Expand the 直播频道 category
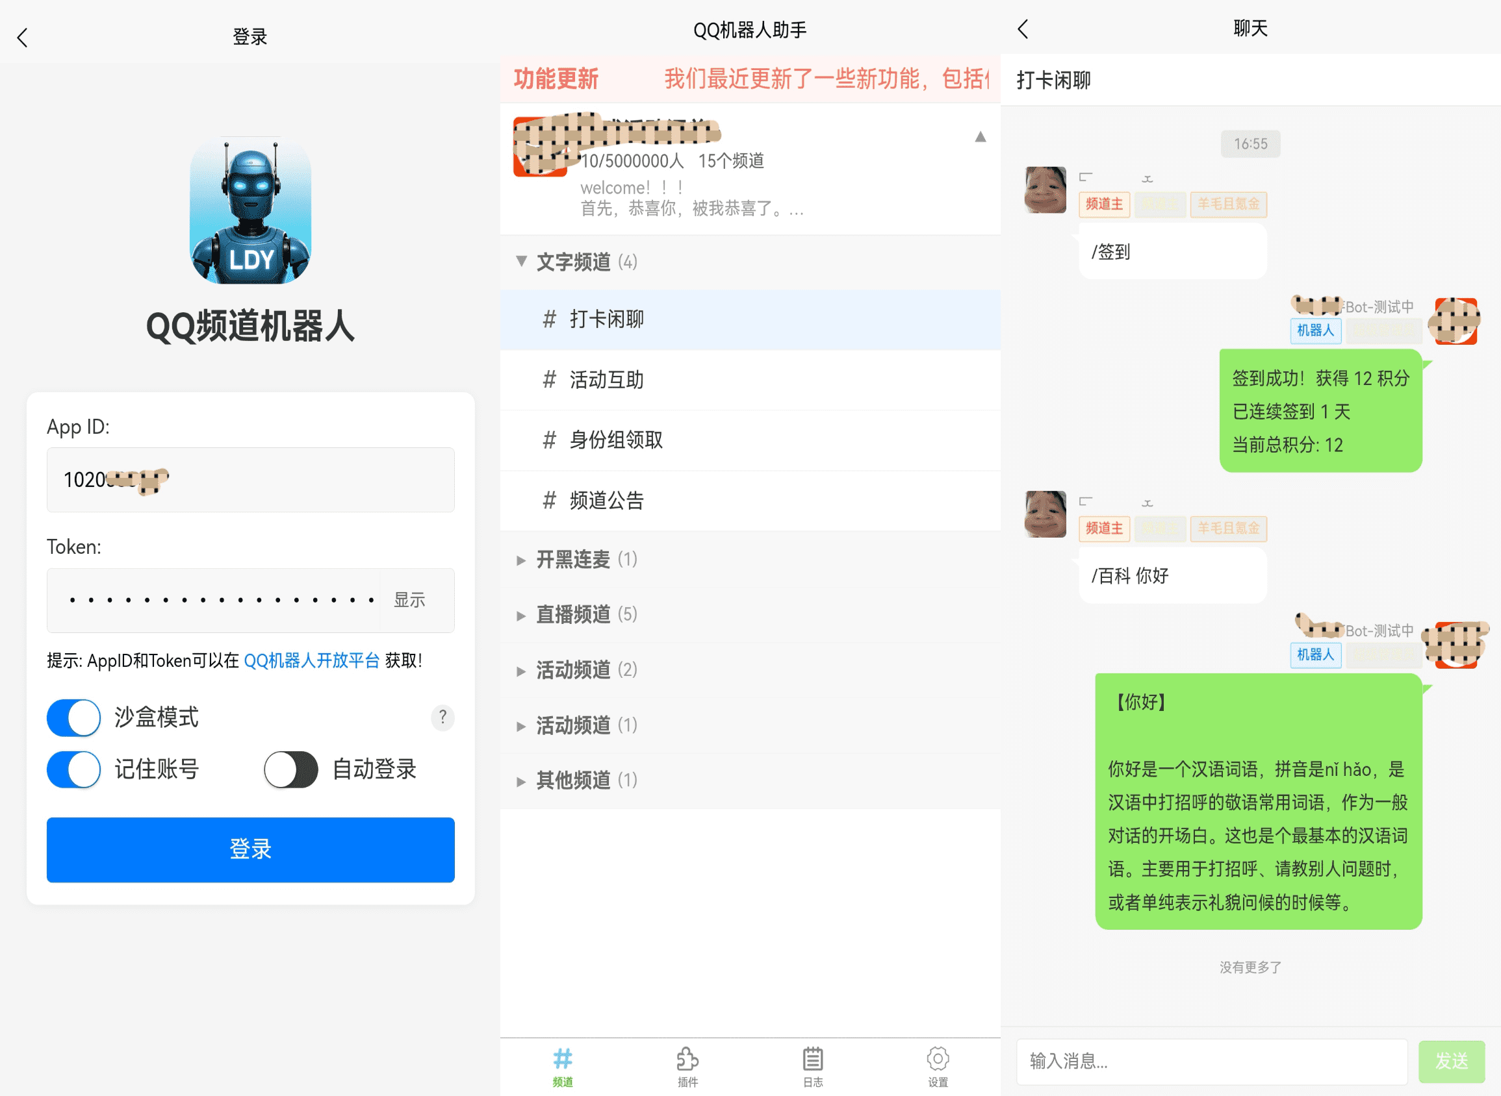 coord(750,614)
